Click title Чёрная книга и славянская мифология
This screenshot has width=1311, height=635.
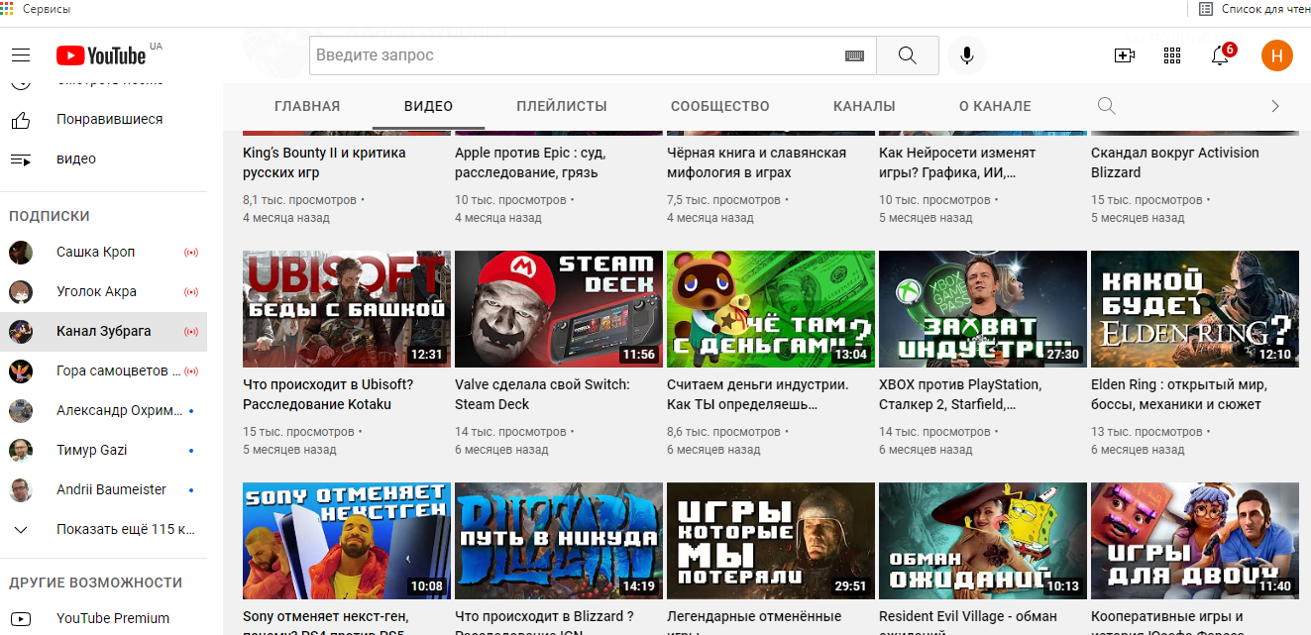757,162
